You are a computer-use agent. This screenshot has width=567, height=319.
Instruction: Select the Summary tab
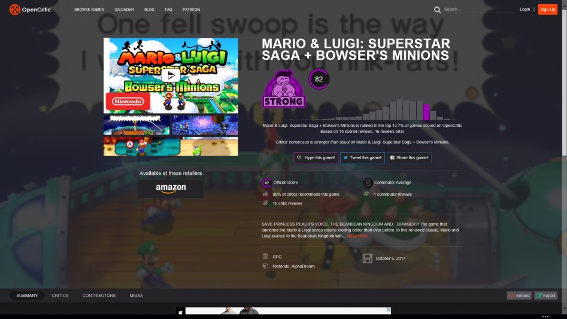[x=27, y=296]
